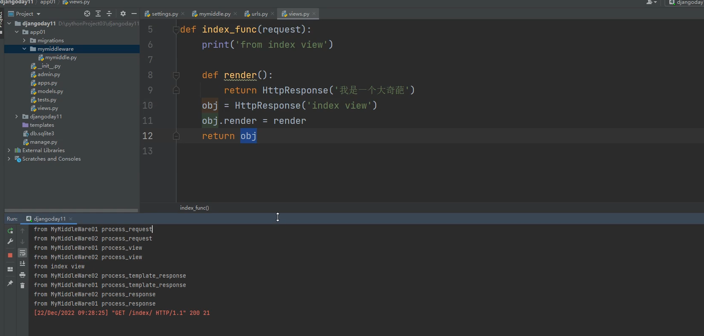Screen dimensions: 704x336
Task: Pin the Run tab with pin icon
Action: [10, 283]
